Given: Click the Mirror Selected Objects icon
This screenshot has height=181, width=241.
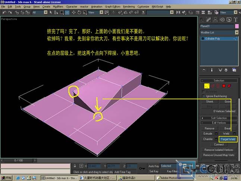Looking at the screenshot, I should [x=178, y=12].
